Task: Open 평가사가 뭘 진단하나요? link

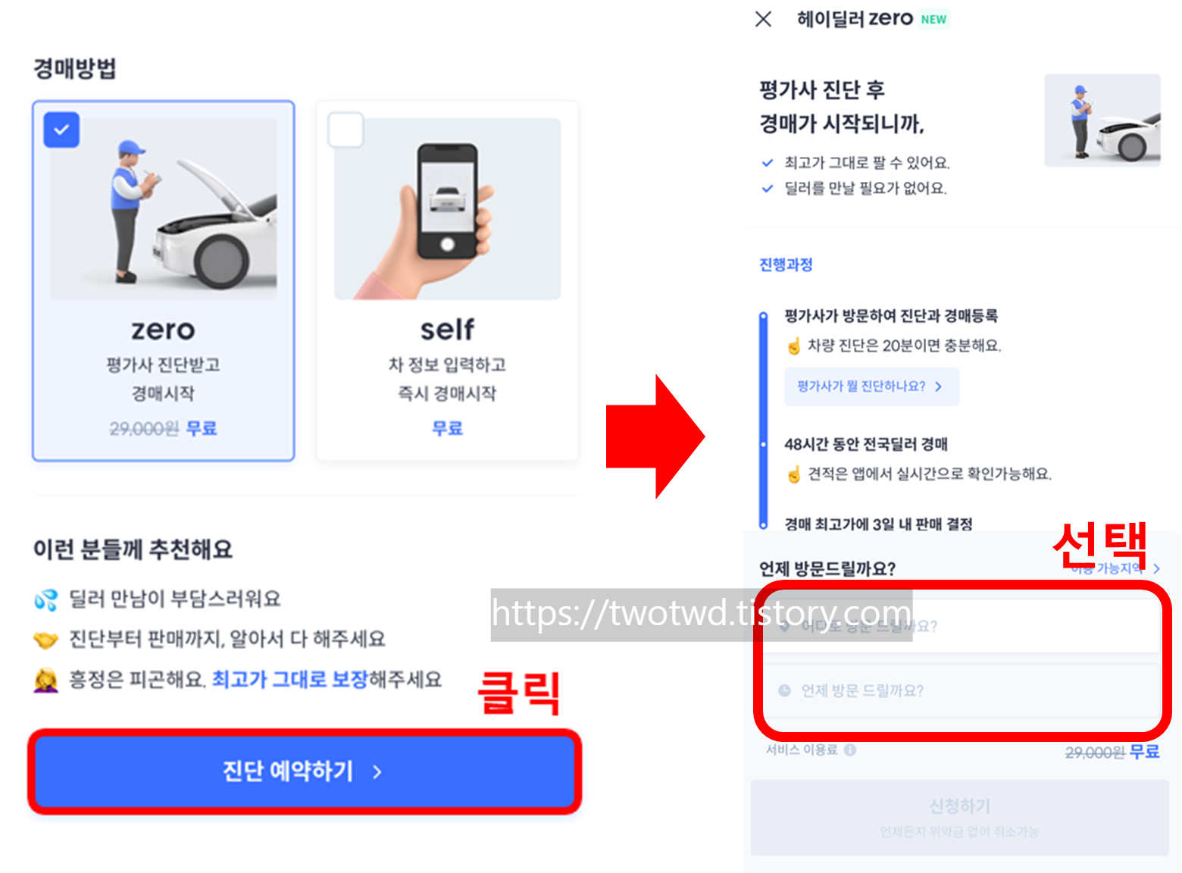Action: [871, 386]
